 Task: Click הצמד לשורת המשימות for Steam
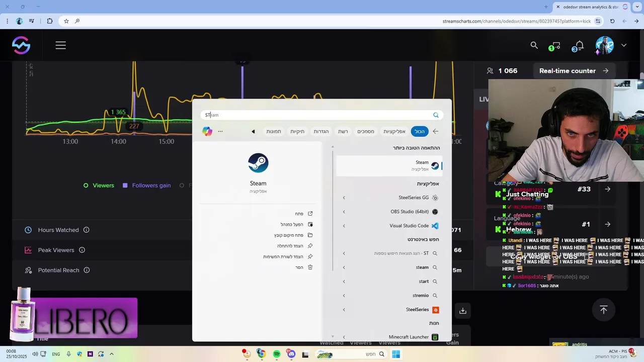288,256
